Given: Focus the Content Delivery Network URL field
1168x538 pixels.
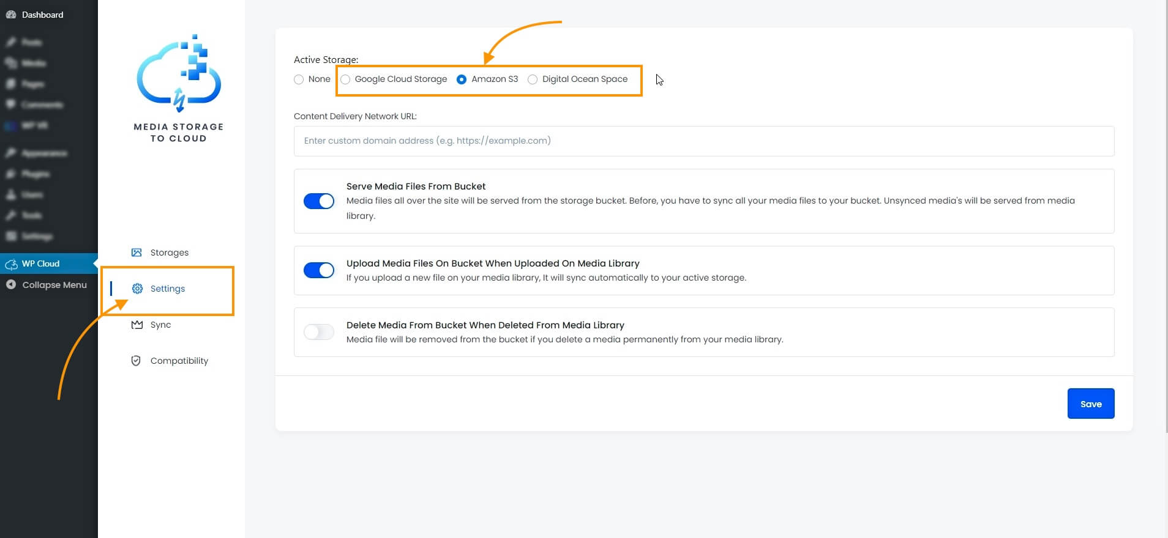Looking at the screenshot, I should (704, 141).
